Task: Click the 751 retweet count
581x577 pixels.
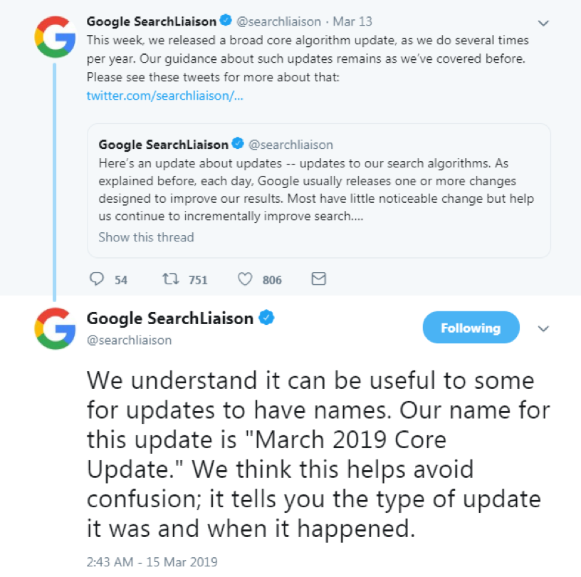Action: (197, 280)
